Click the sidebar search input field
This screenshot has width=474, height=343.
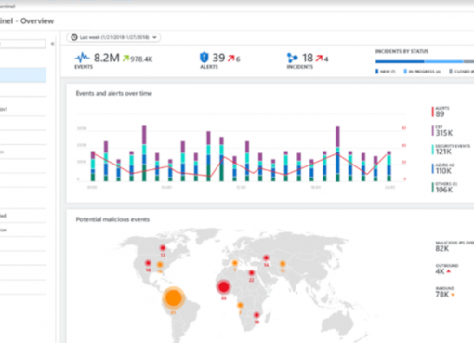[23, 44]
